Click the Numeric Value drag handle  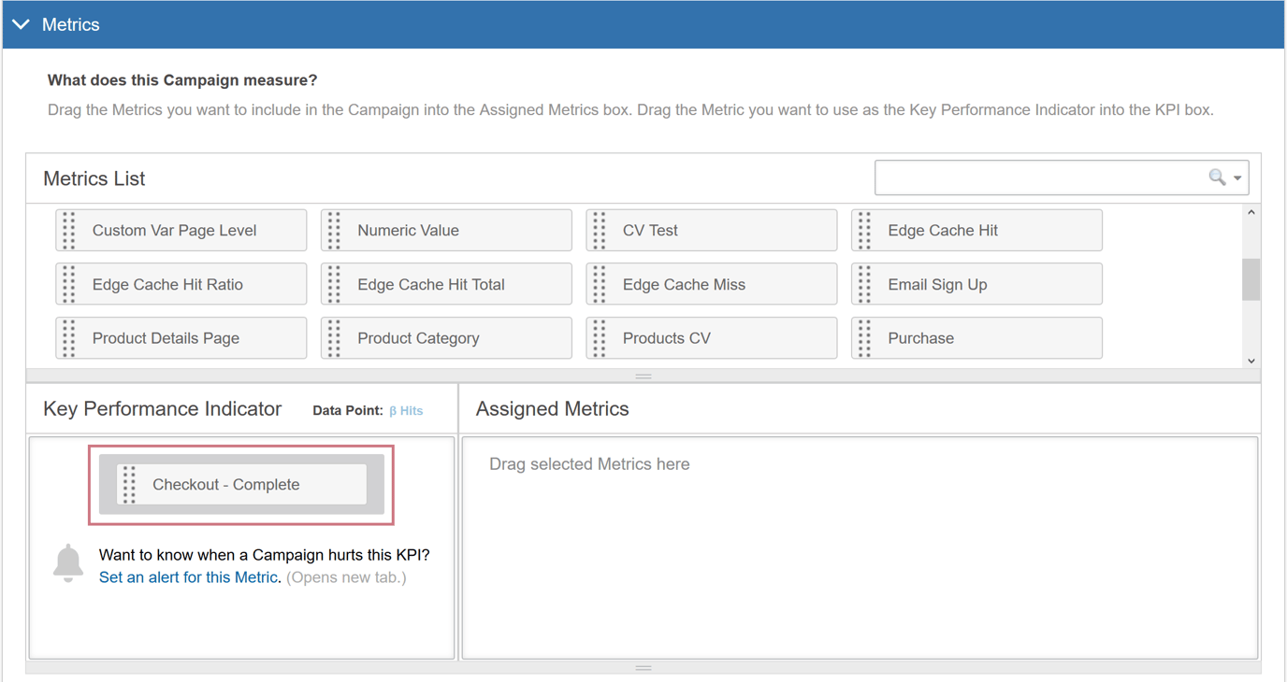pyautogui.click(x=335, y=231)
